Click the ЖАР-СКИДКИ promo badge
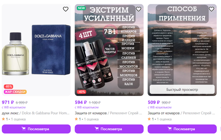 15,92
